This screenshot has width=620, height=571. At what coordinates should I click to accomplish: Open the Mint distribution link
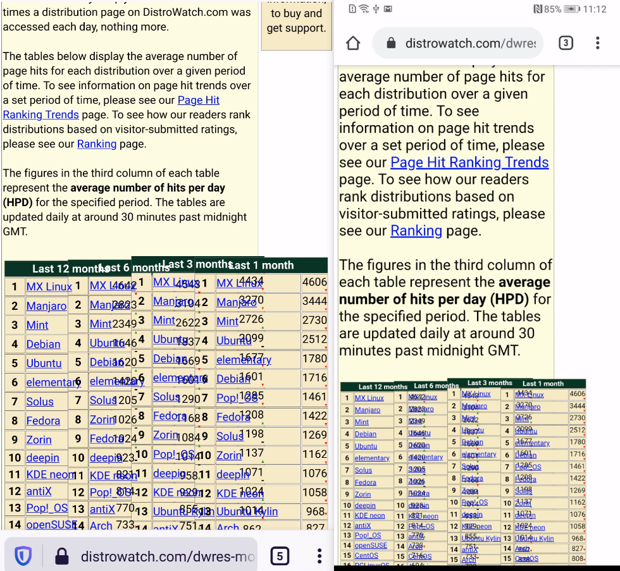pyautogui.click(x=37, y=325)
